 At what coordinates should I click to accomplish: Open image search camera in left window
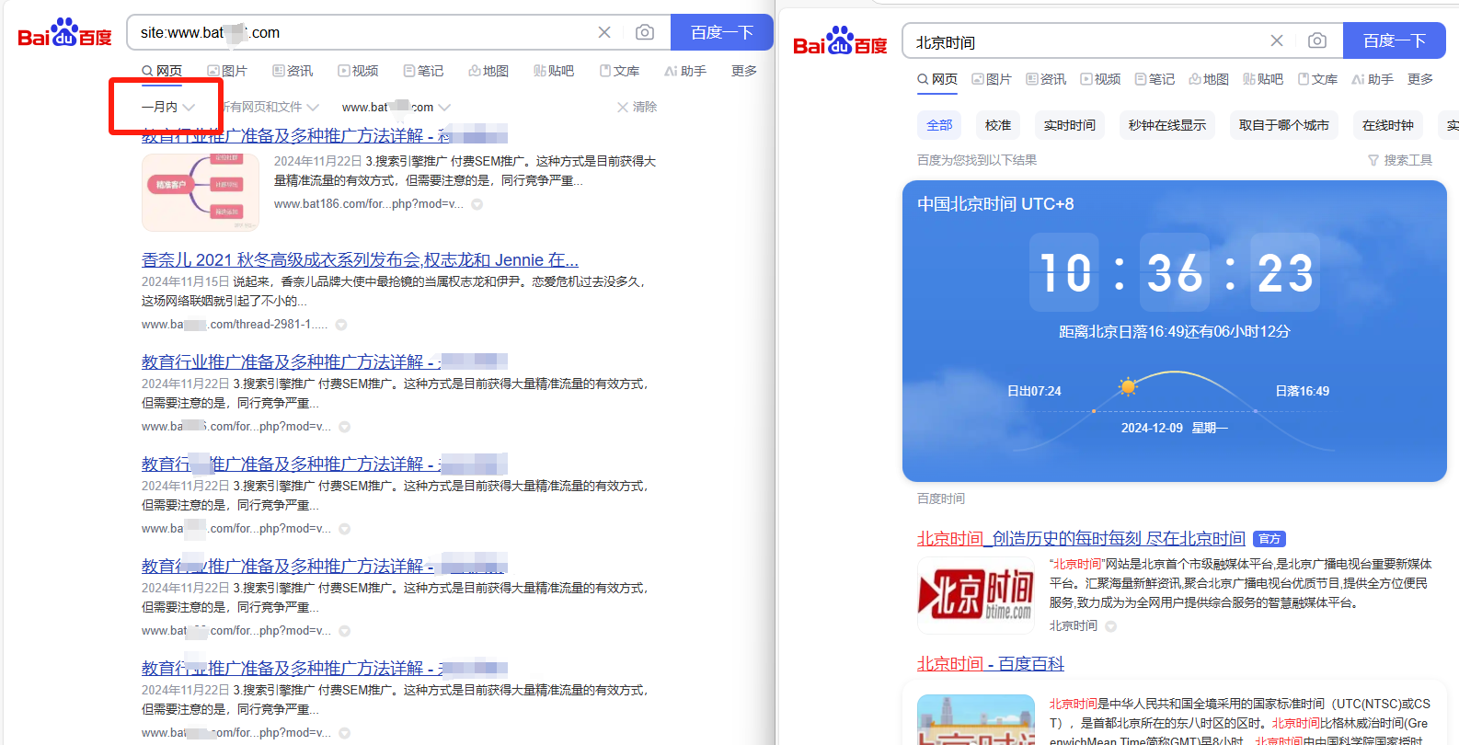point(645,32)
